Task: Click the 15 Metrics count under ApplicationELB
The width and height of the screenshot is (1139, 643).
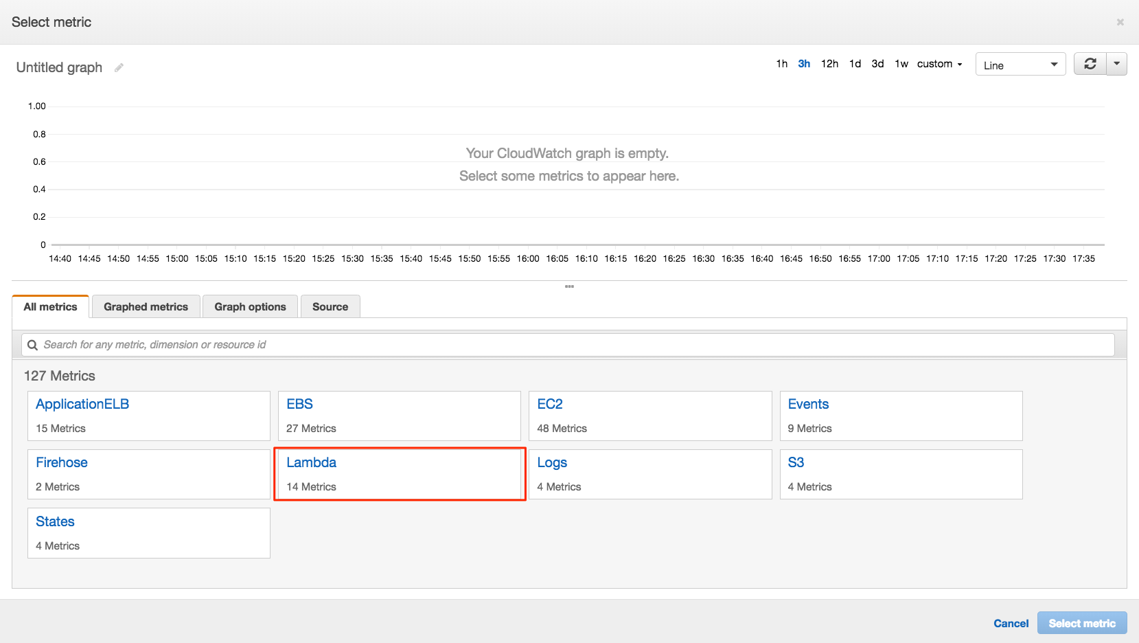Action: (x=61, y=429)
